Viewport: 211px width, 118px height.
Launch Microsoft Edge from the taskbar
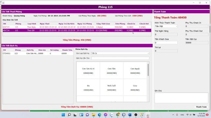click(x=100, y=115)
